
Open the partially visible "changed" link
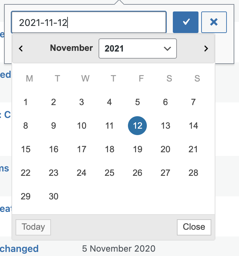[19, 249]
